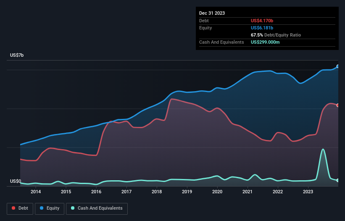
Task: Click the 67.5% Debt/Equity Ratio text
Action: click(276, 35)
